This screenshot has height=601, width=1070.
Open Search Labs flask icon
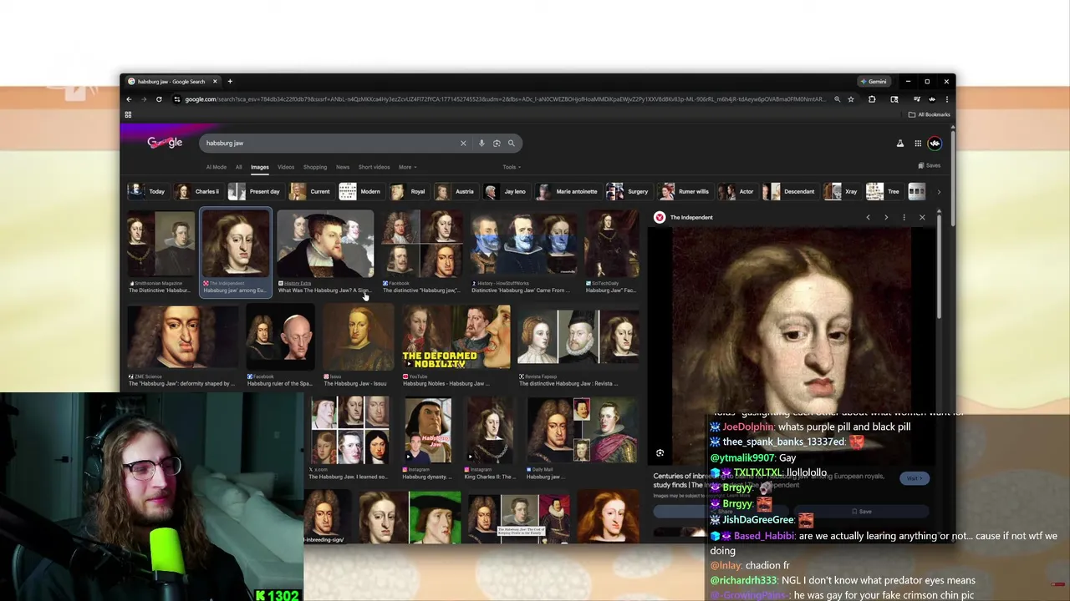[x=900, y=144]
